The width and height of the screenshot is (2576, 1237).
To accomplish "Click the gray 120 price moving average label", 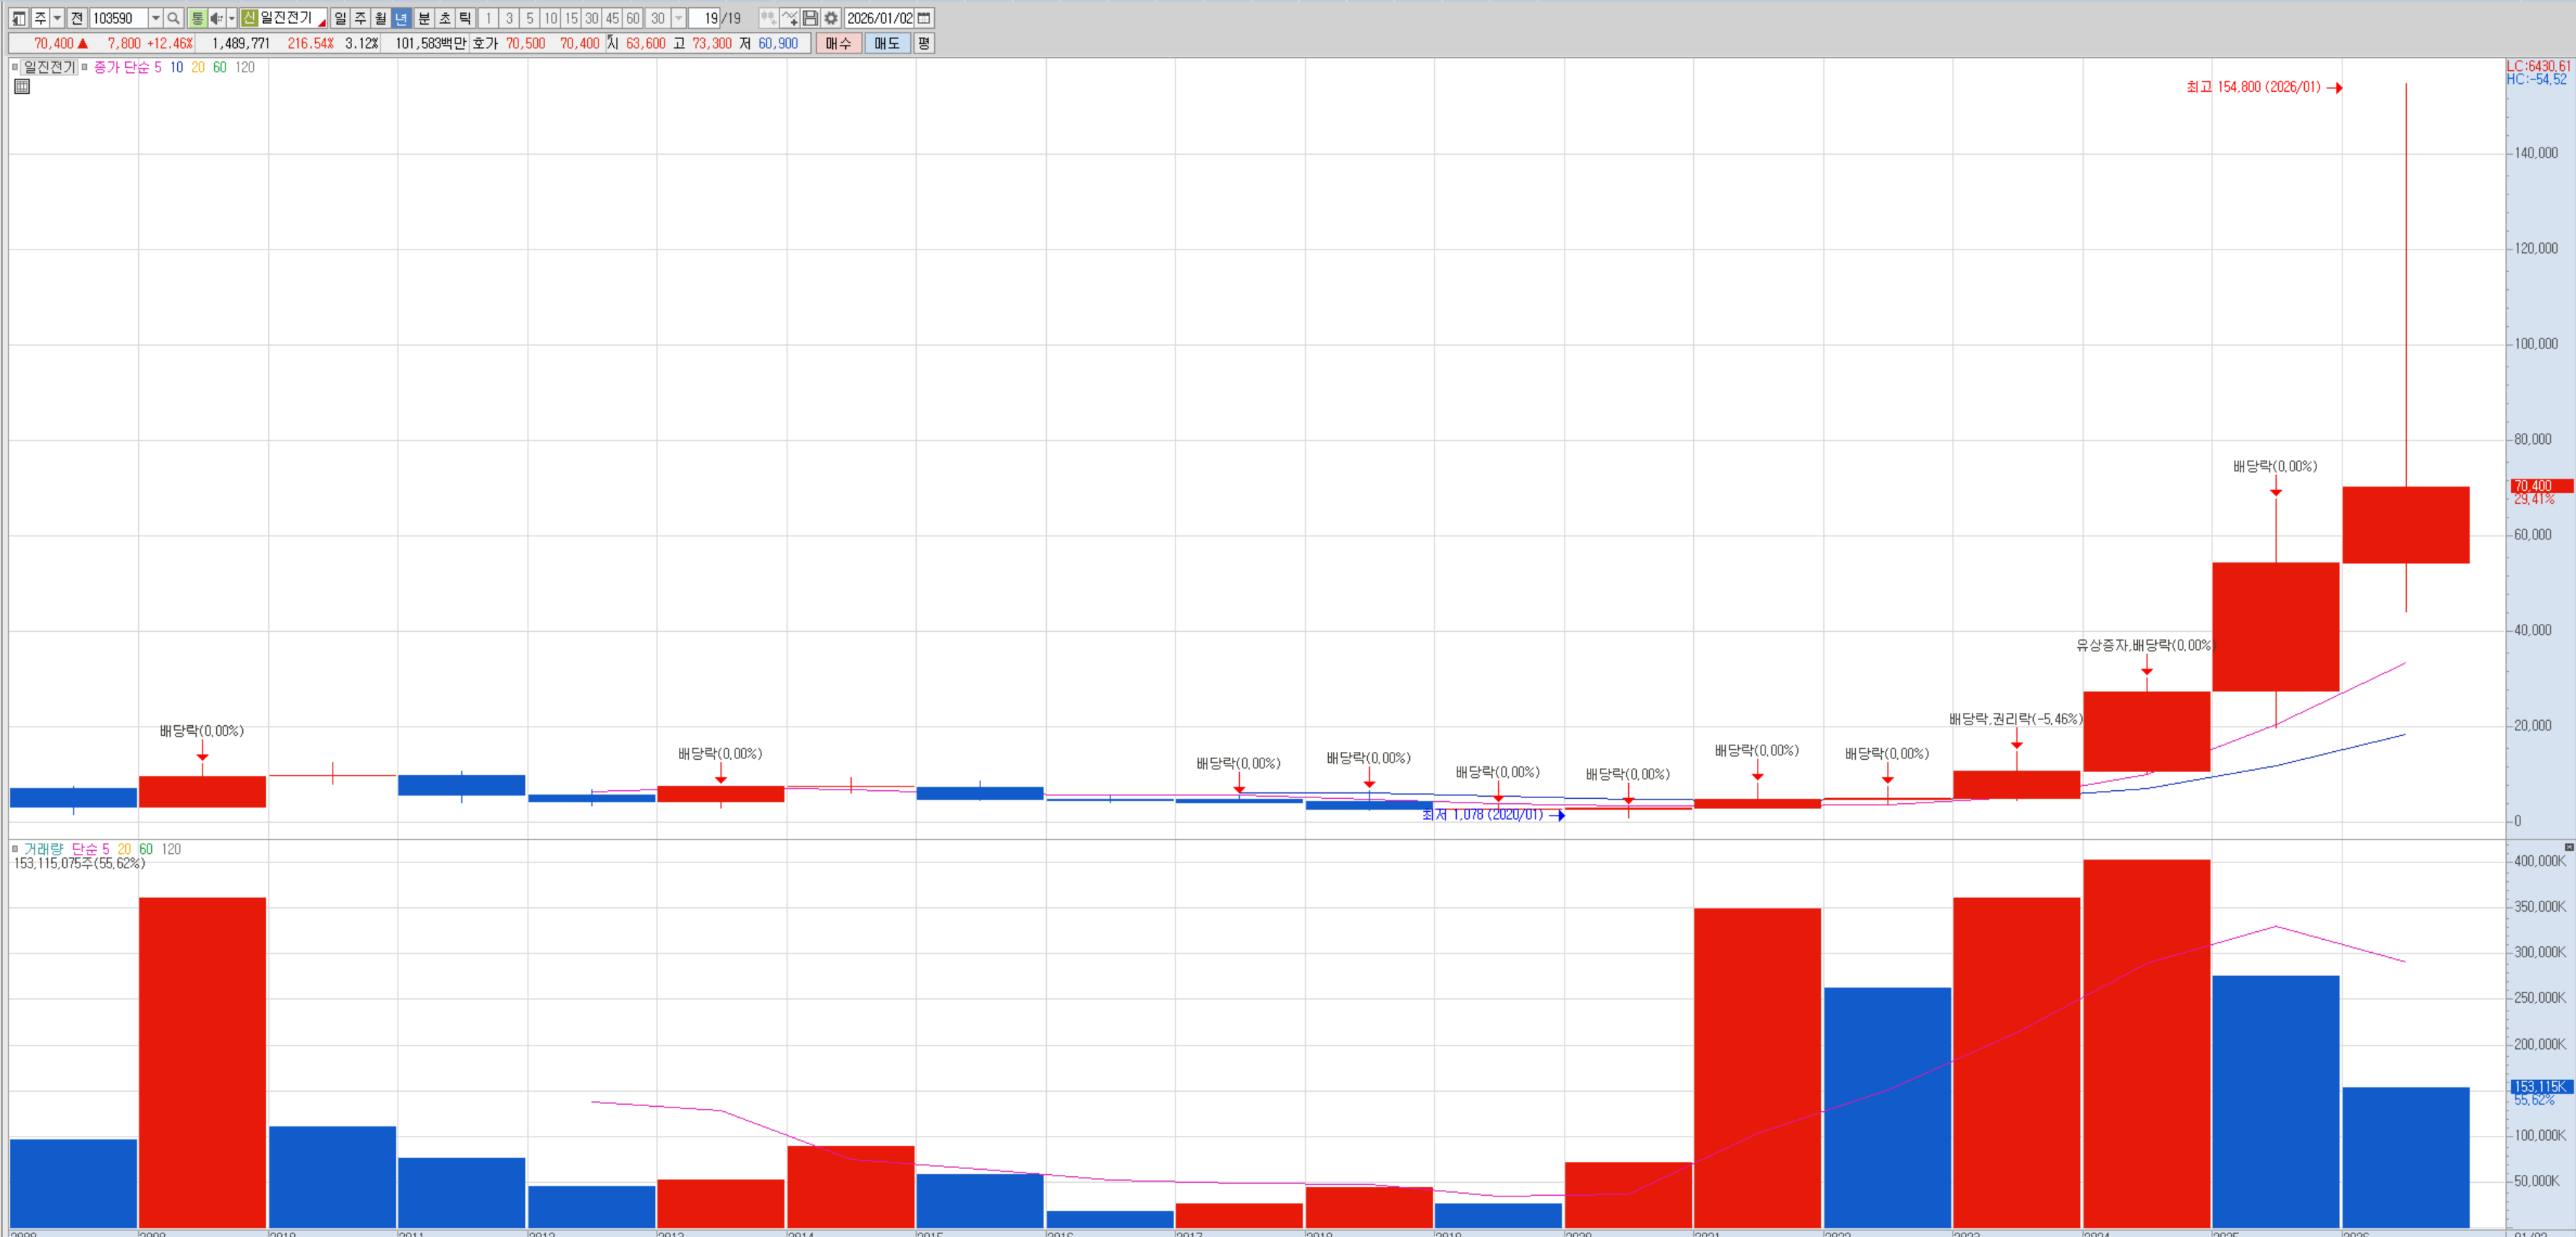I will tap(245, 67).
